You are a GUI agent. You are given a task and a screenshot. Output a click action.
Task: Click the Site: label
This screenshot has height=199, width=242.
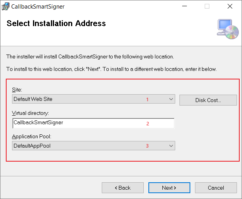17,90
